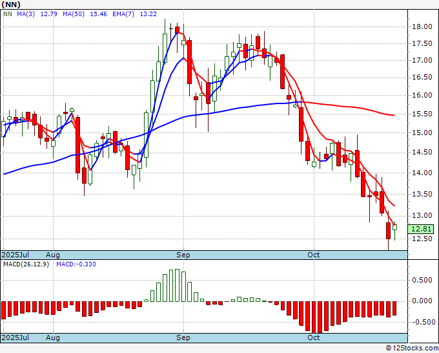Select the MACD(26,12,9) indicator label
439x353 pixels.
(x=26, y=264)
